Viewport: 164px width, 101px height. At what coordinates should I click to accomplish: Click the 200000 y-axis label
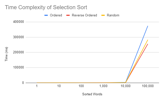click(x=18, y=52)
